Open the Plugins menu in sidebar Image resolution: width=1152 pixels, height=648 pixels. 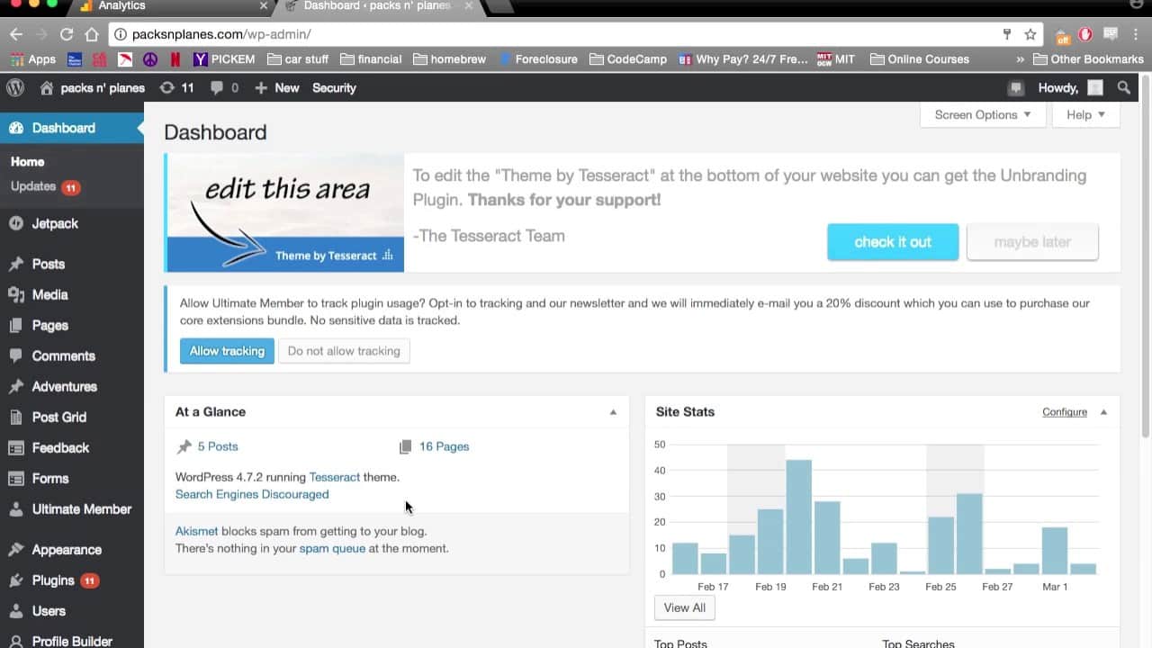[53, 580]
